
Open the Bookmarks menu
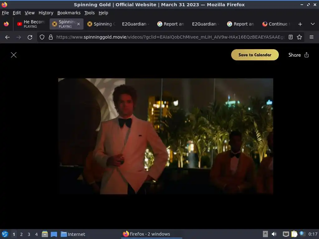[x=69, y=13]
